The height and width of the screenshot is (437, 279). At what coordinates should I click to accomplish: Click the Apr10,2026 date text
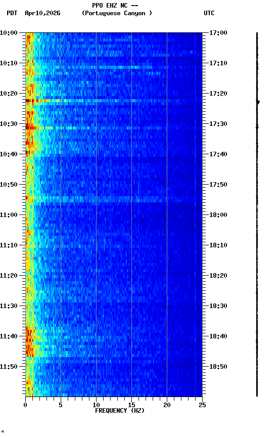[x=42, y=13]
